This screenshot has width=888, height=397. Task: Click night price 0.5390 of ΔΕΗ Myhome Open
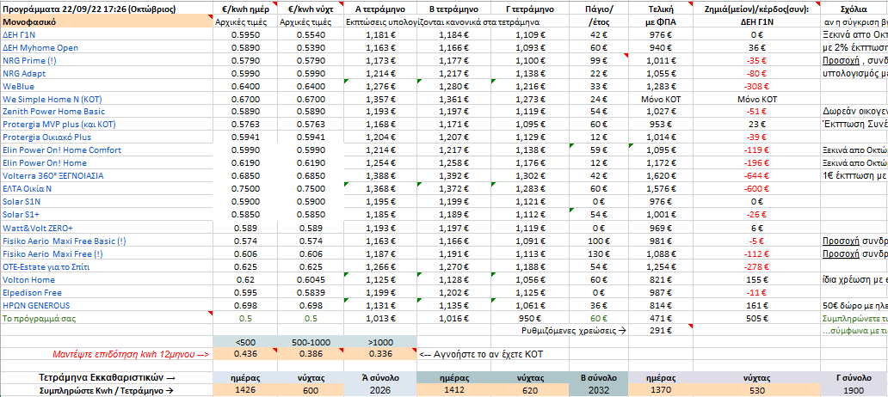[311, 48]
